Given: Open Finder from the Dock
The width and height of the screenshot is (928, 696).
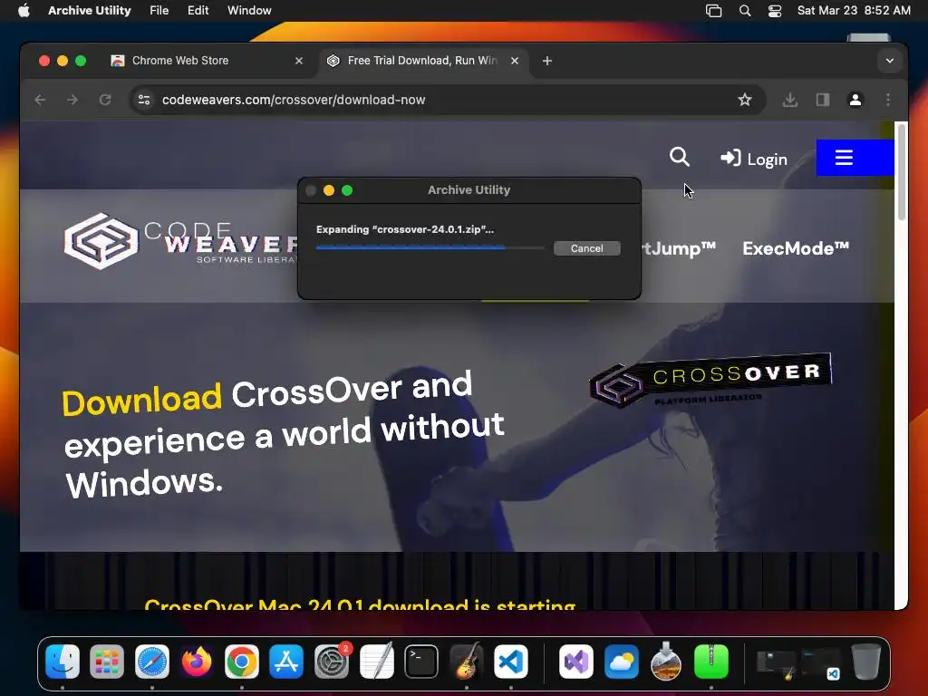Looking at the screenshot, I should click(63, 662).
